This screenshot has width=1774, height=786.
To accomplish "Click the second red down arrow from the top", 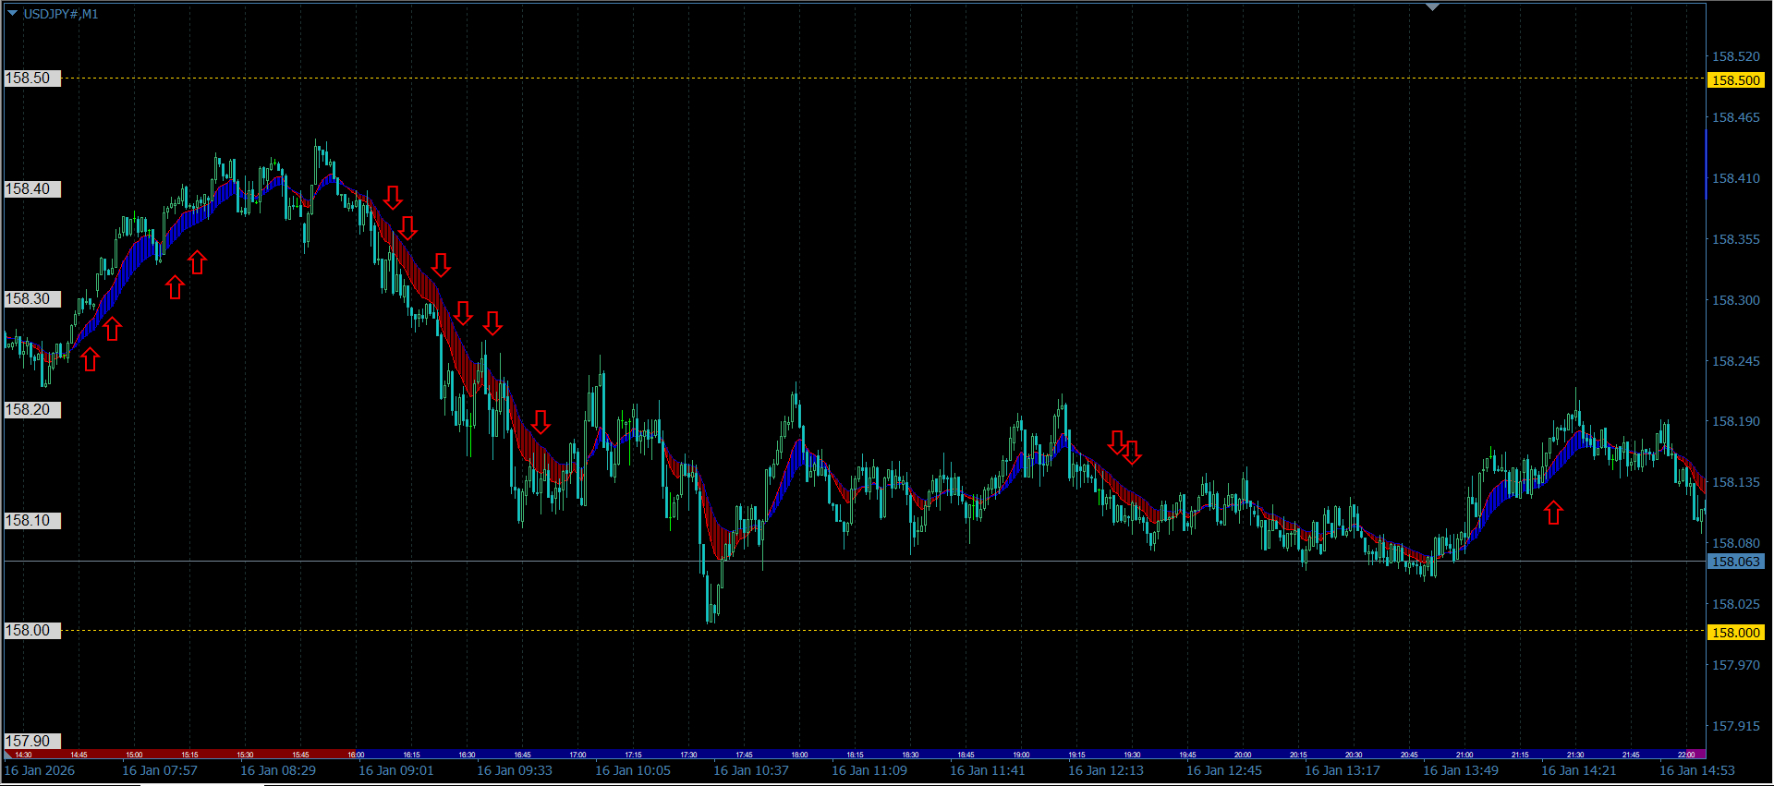I will [x=407, y=227].
